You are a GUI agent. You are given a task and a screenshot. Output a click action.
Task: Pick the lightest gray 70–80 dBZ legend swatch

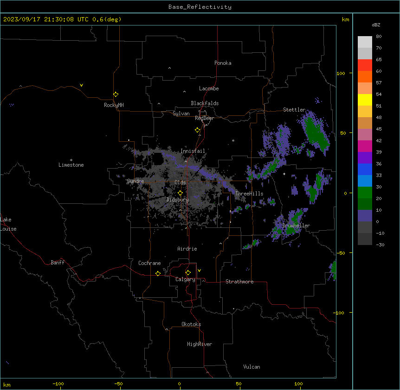(x=365, y=42)
